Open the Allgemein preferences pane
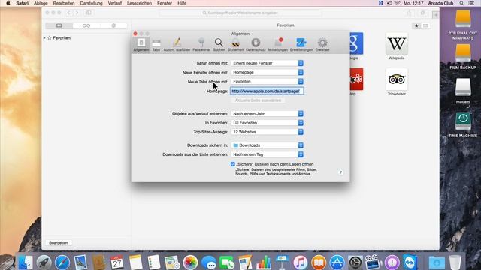This screenshot has width=481, height=270. click(x=141, y=45)
